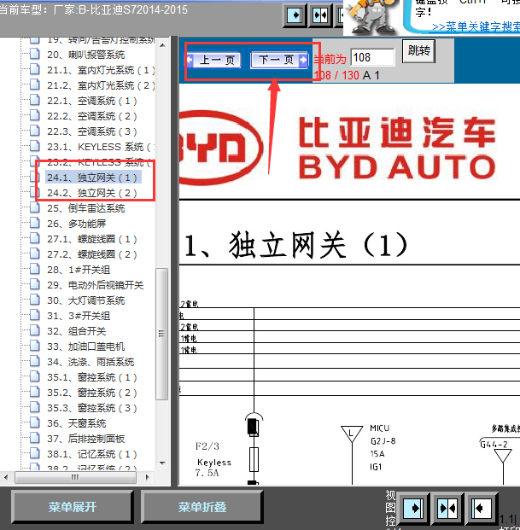The height and width of the screenshot is (530, 520).
Task: Select 20、喇叭报警系统 in the tree
Action: [86, 55]
